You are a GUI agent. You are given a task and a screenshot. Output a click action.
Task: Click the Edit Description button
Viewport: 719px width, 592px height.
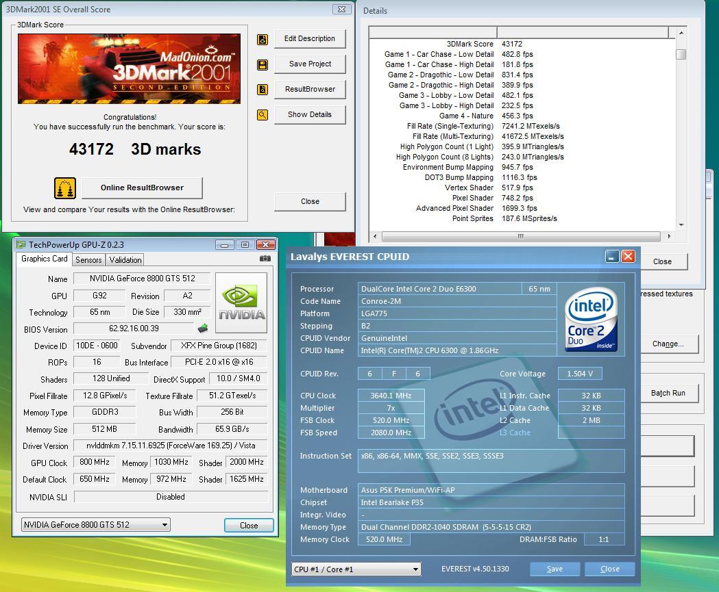pyautogui.click(x=310, y=39)
